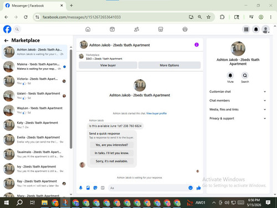This screenshot has height=208, width=277.
Task: Open the Ivy 2beds 1bath conversation
Action: (x=34, y=169)
